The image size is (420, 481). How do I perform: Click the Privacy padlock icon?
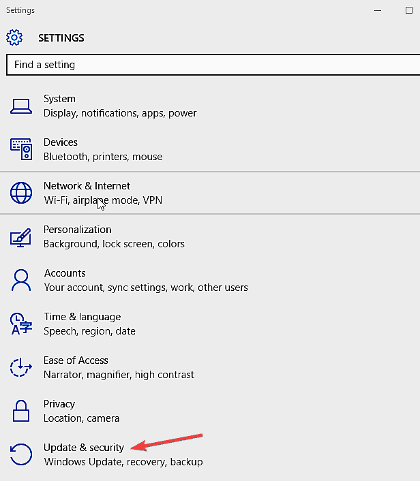[21, 411]
